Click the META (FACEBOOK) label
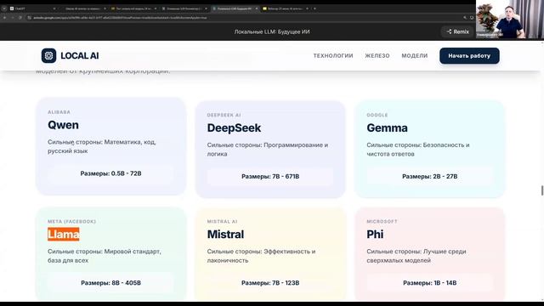 71,221
